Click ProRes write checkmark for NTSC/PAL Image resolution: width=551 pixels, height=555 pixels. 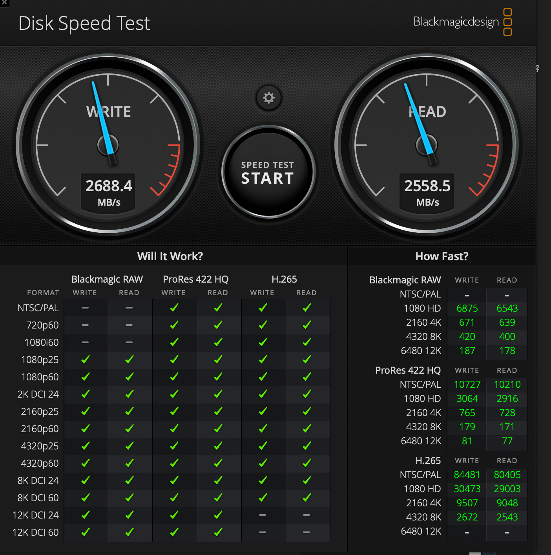174,307
